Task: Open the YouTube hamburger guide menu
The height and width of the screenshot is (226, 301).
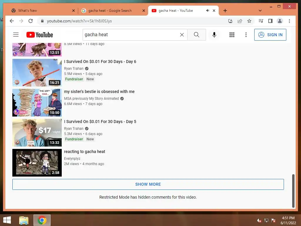Action: tap(16, 35)
